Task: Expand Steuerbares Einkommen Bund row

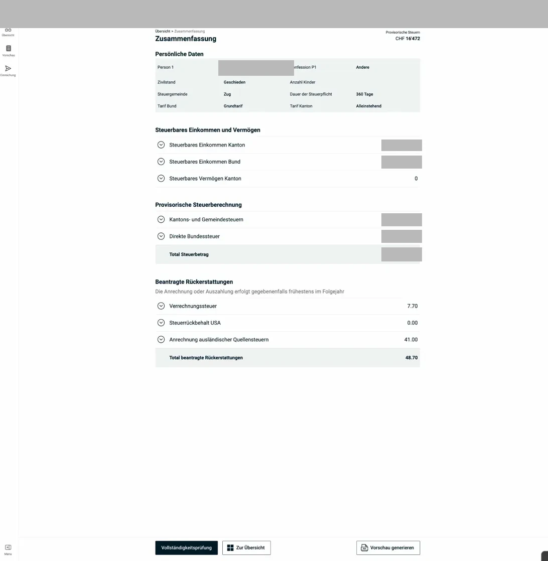Action: (x=161, y=162)
